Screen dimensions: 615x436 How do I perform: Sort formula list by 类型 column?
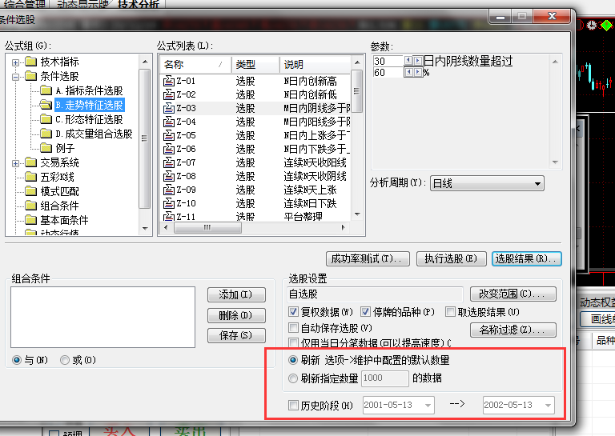(x=255, y=65)
